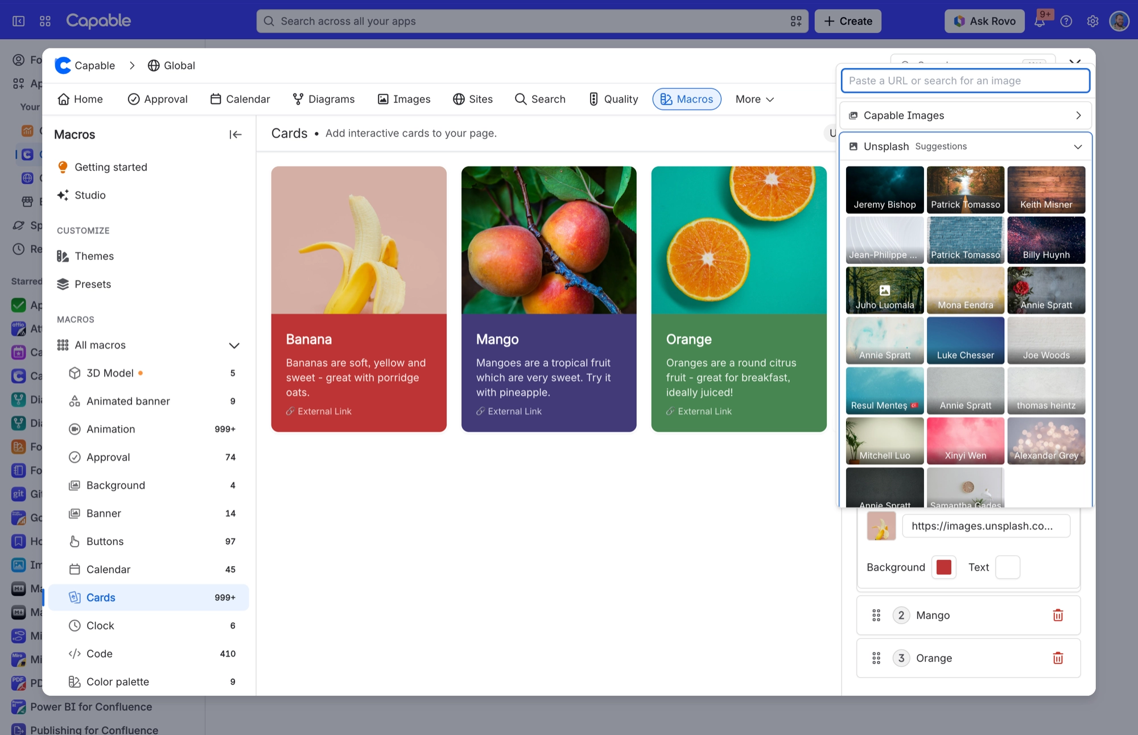Collapse the All macros list
This screenshot has height=735, width=1138.
pyautogui.click(x=234, y=345)
